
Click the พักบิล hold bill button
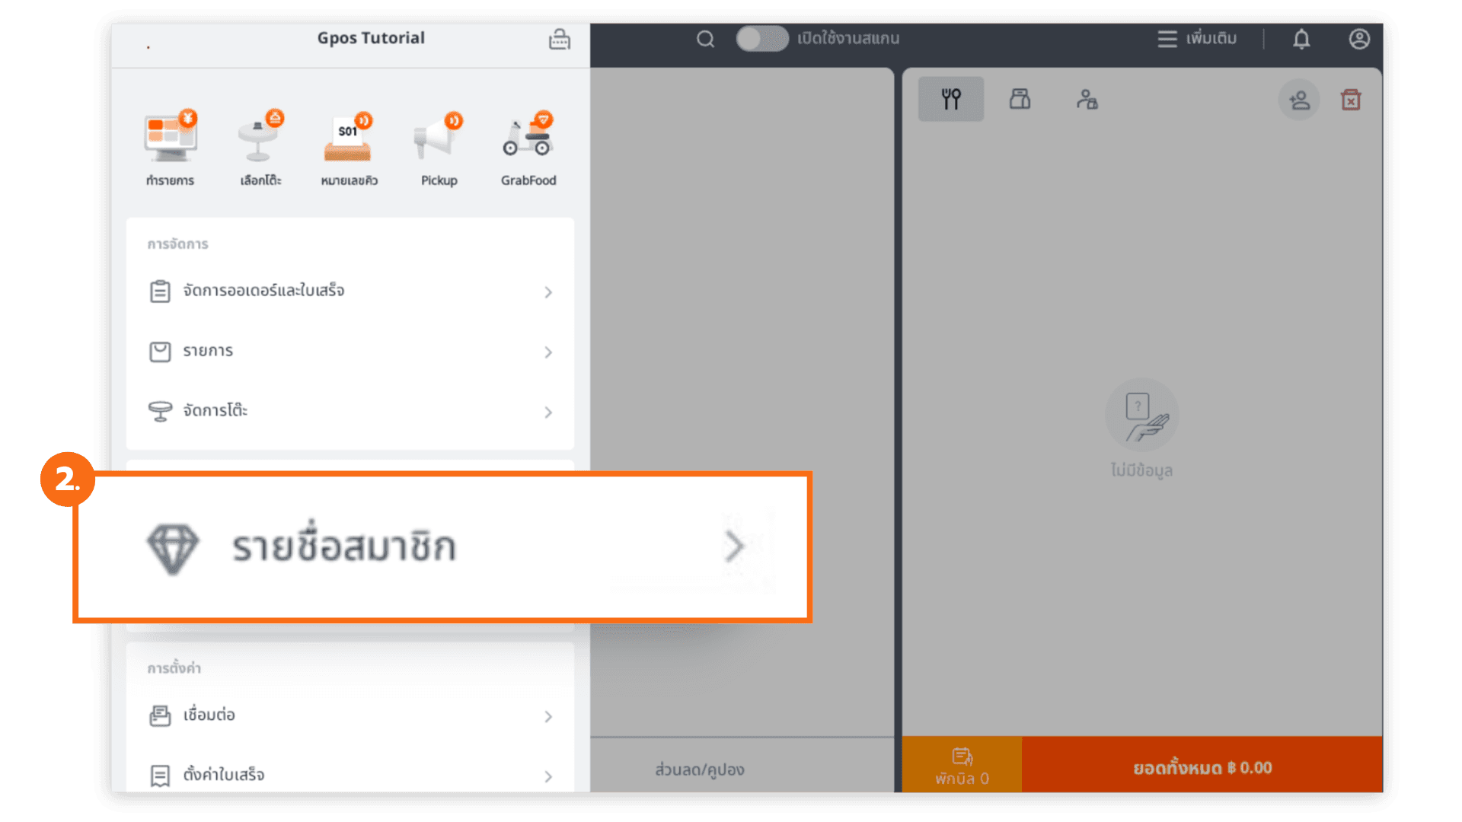pos(962,766)
